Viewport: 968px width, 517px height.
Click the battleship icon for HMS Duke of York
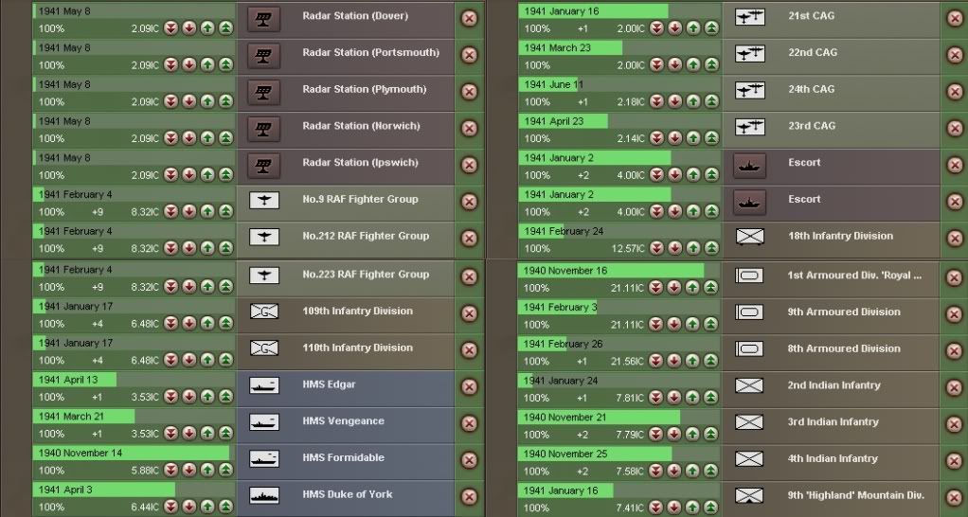(263, 495)
